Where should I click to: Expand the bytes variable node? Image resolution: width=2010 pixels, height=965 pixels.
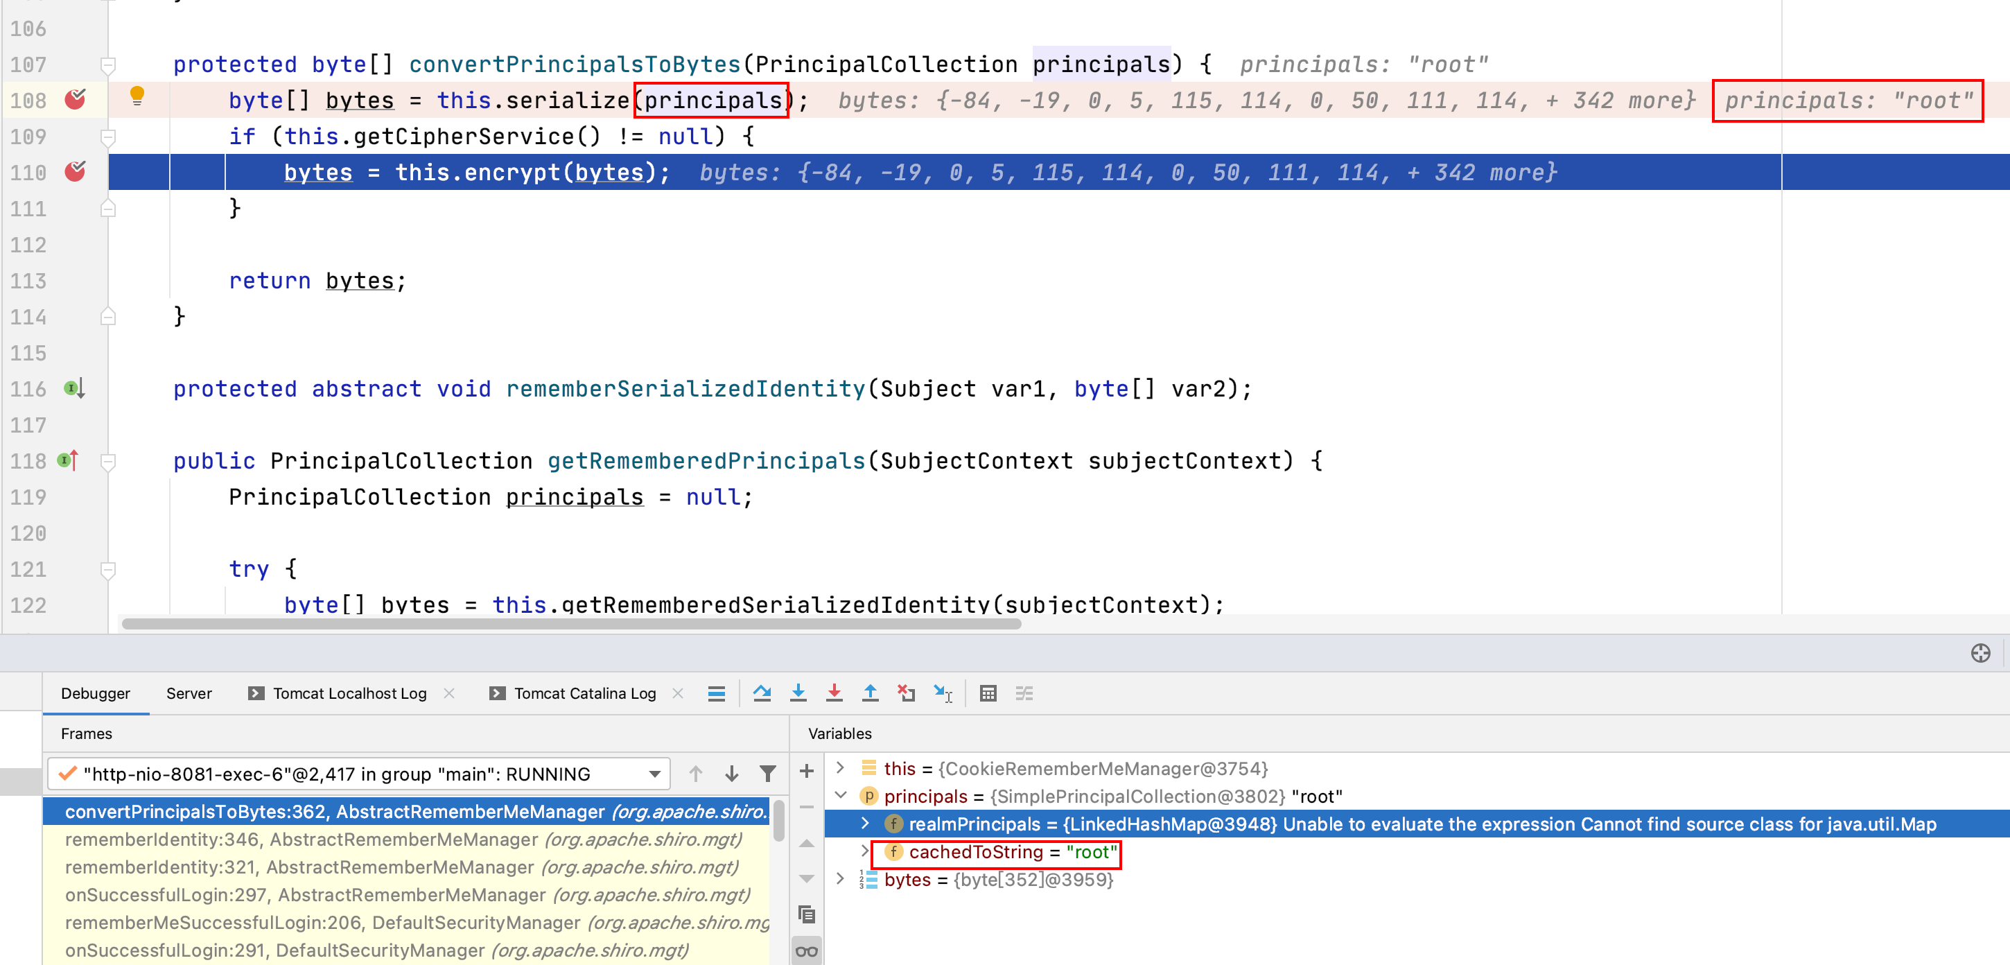840,879
